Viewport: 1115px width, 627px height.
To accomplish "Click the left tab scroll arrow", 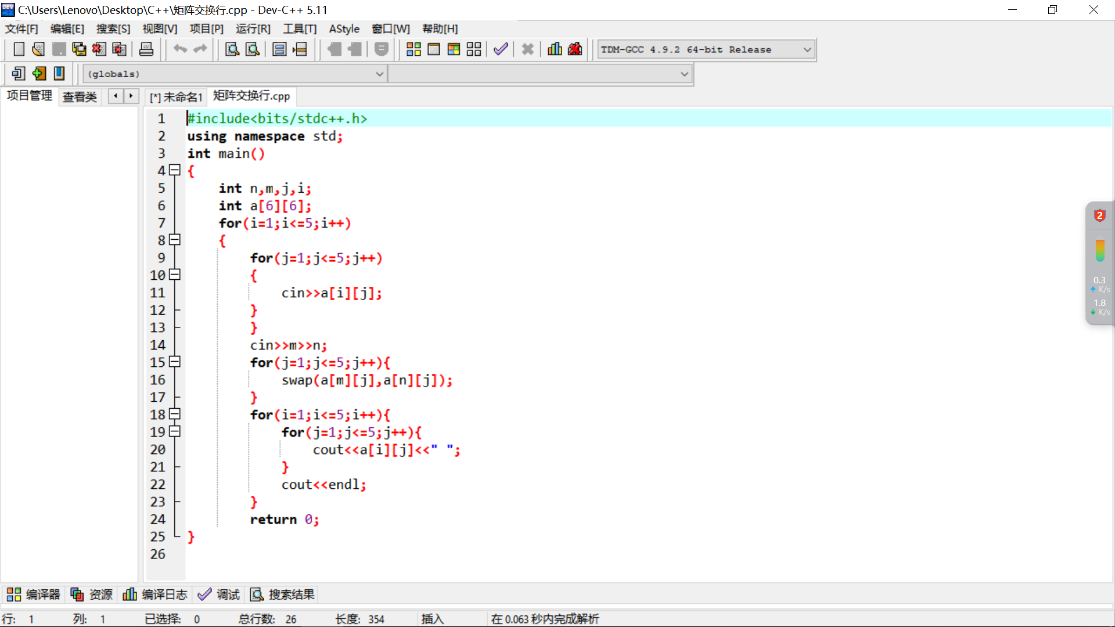I will pos(116,96).
